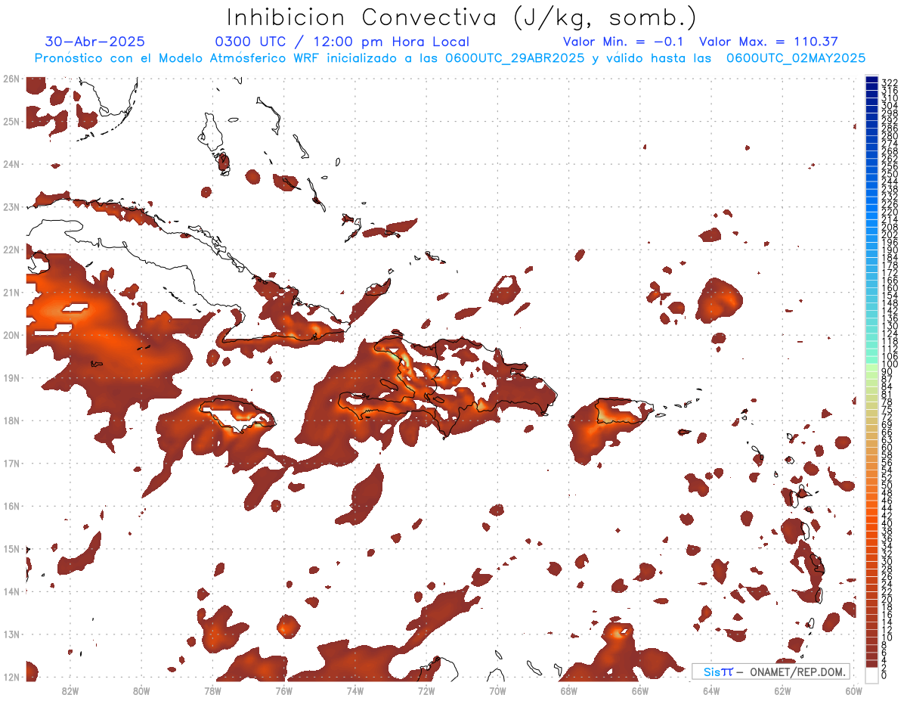The image size is (907, 701).
Task: Click the 64W longitude label
Action: point(710,690)
